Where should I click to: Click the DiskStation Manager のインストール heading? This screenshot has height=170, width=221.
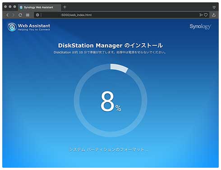pos(110,46)
